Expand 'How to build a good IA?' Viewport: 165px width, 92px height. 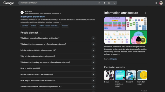pyautogui.click(x=58, y=69)
